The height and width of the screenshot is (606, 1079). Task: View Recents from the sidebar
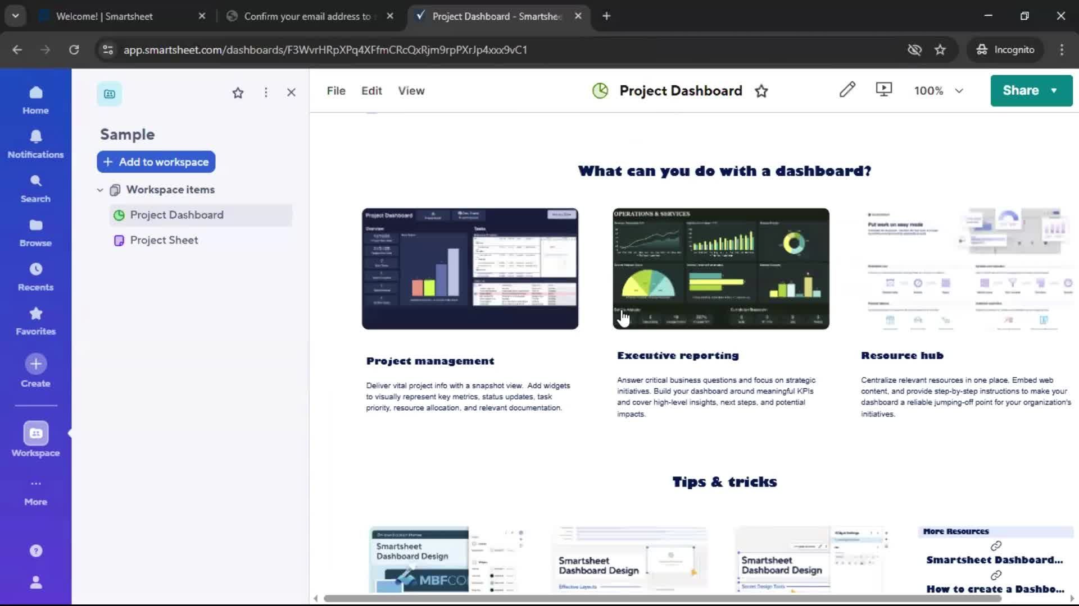(x=35, y=276)
